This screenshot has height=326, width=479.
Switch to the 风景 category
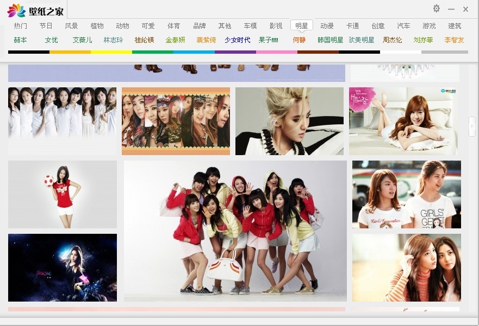click(71, 26)
